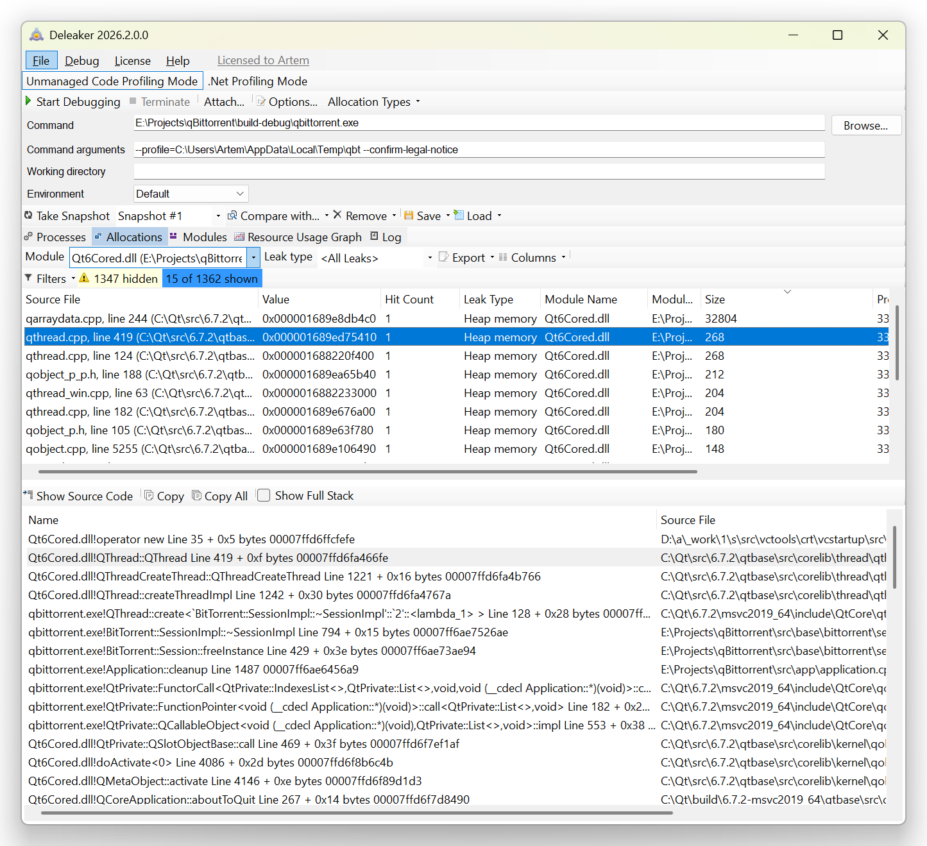
Task: Click the Resource Usage Graph icon
Action: point(239,237)
